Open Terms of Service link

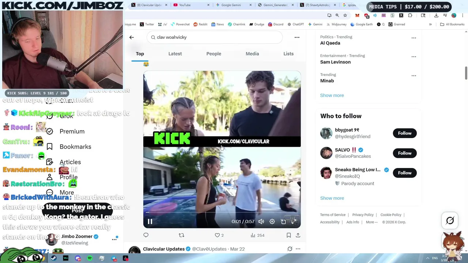333,215
